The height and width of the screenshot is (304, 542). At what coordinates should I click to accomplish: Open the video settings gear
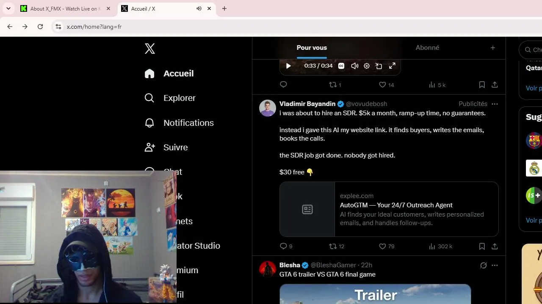(367, 66)
